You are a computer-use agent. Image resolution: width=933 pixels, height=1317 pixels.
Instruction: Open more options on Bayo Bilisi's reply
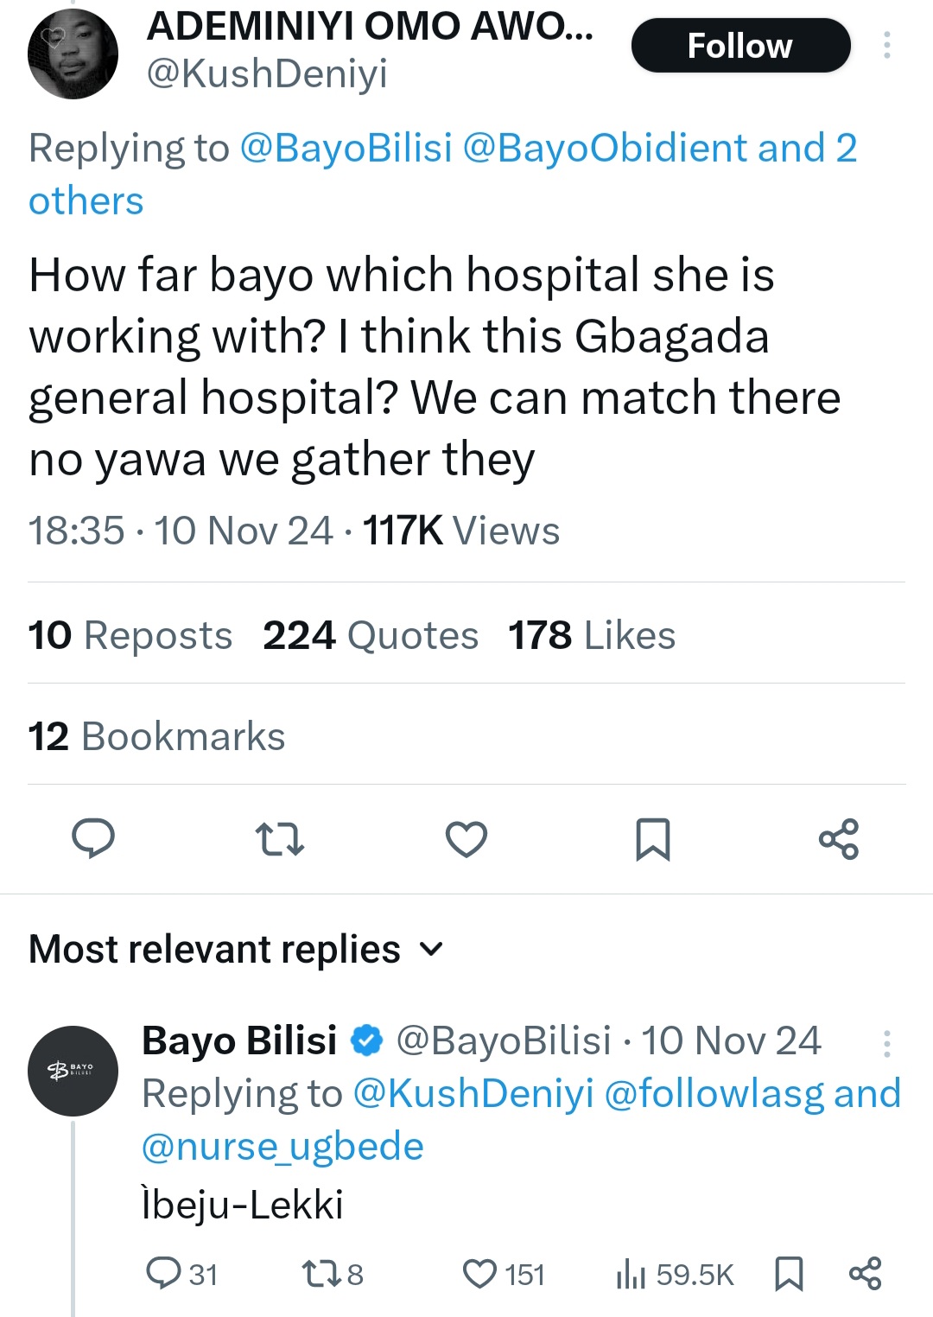(x=886, y=1043)
